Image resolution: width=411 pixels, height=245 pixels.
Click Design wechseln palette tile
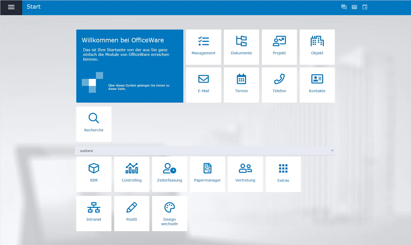170,213
